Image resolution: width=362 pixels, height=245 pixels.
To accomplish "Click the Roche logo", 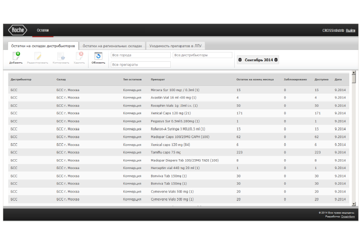I will point(18,30).
